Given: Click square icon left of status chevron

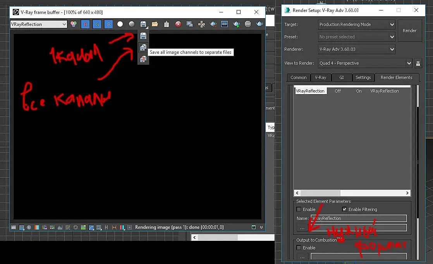Looking at the screenshot, I should [254, 227].
